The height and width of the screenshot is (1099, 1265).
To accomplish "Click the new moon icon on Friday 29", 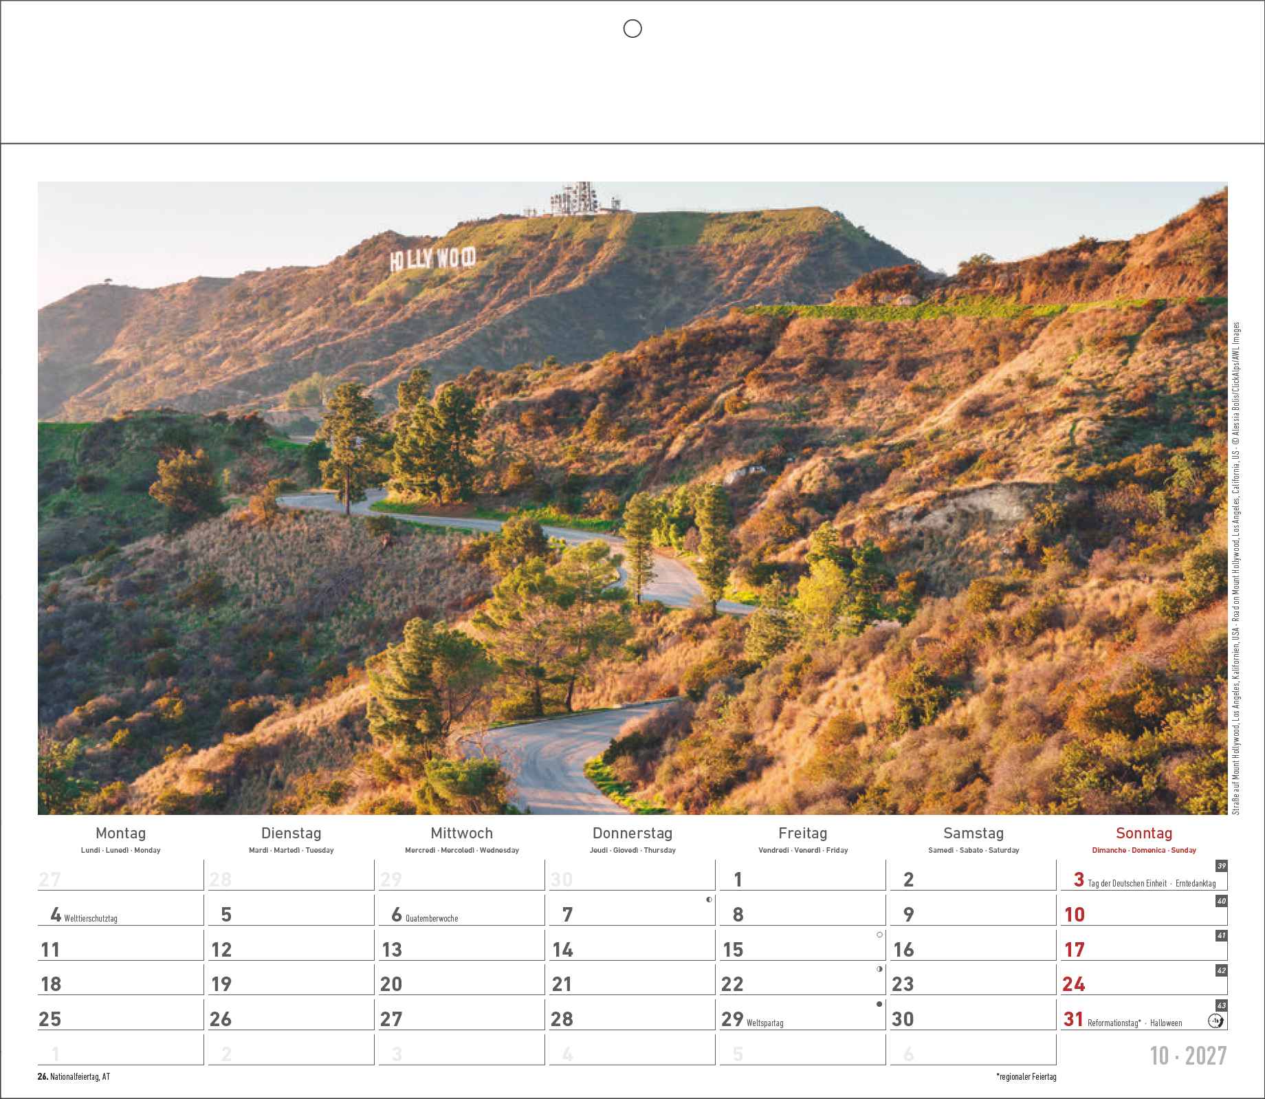I will point(879,1004).
